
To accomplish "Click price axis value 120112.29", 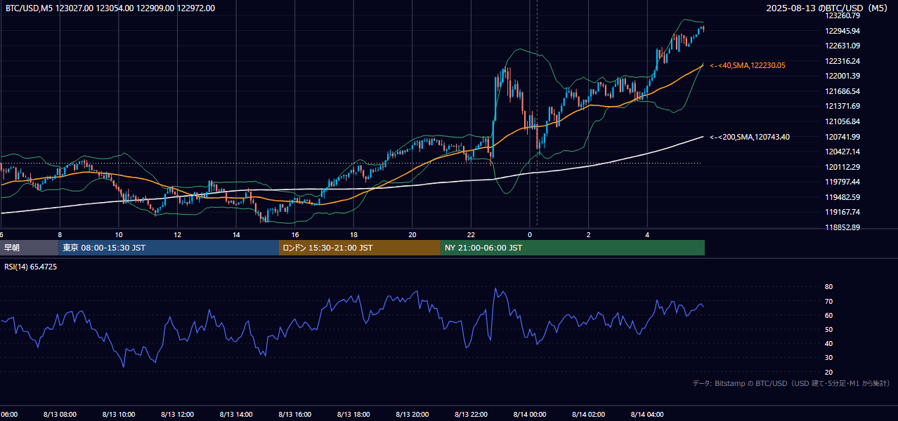I will coord(844,167).
